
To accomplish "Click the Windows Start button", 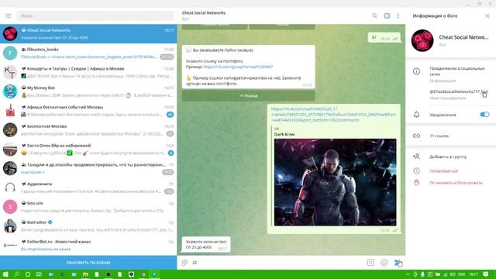I will coord(5,274).
